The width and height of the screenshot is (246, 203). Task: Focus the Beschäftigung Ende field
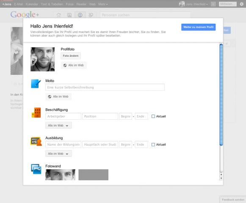click(141, 116)
